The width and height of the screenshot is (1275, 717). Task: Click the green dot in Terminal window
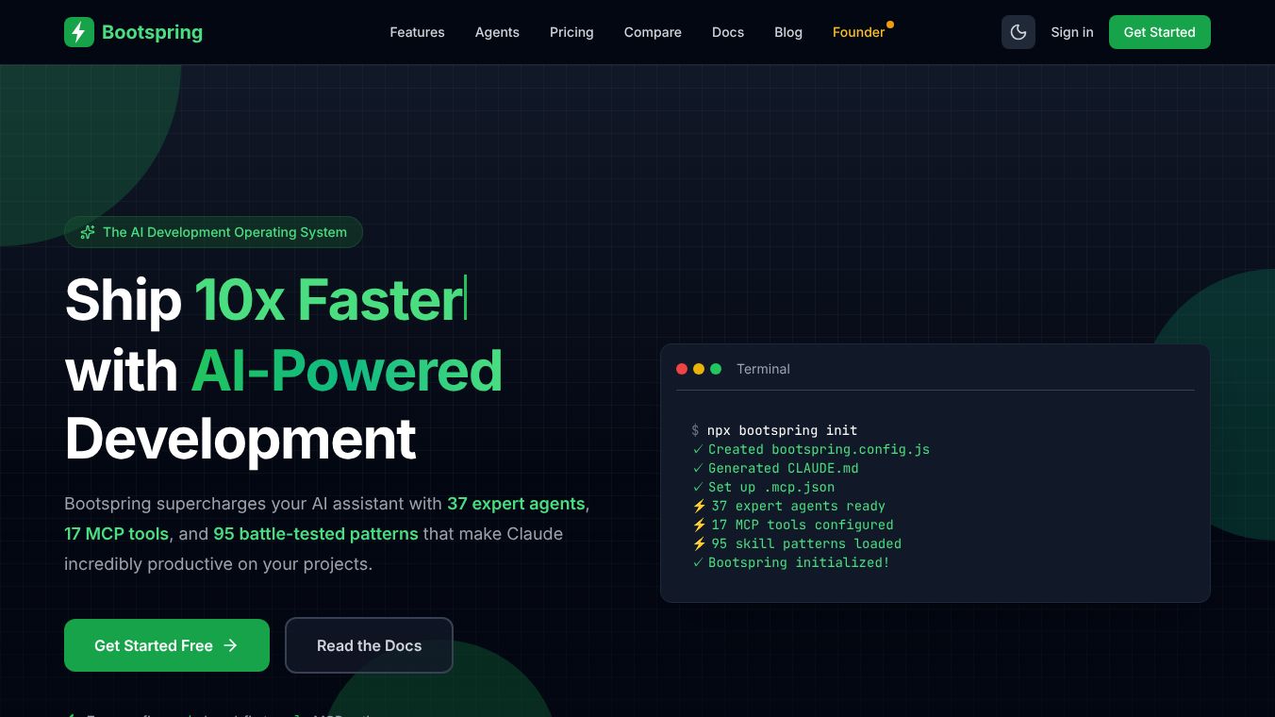tap(716, 369)
